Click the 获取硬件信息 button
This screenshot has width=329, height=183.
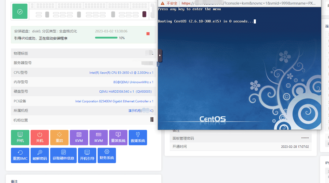(63, 155)
